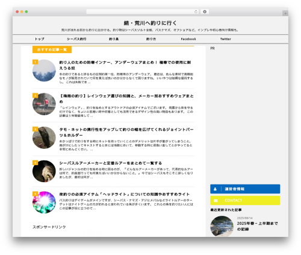Open the ヘッドライト night fishing article title
This screenshot has width=301, height=255.
click(x=125, y=194)
